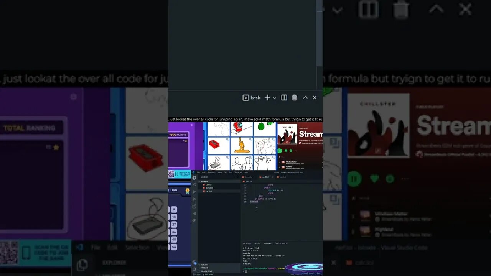Open the Extensions activity icon
This screenshot has height=276, width=491.
(x=194, y=206)
